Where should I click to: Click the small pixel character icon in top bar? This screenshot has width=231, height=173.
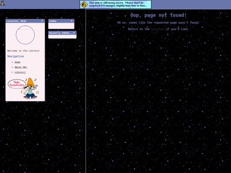point(3,3)
